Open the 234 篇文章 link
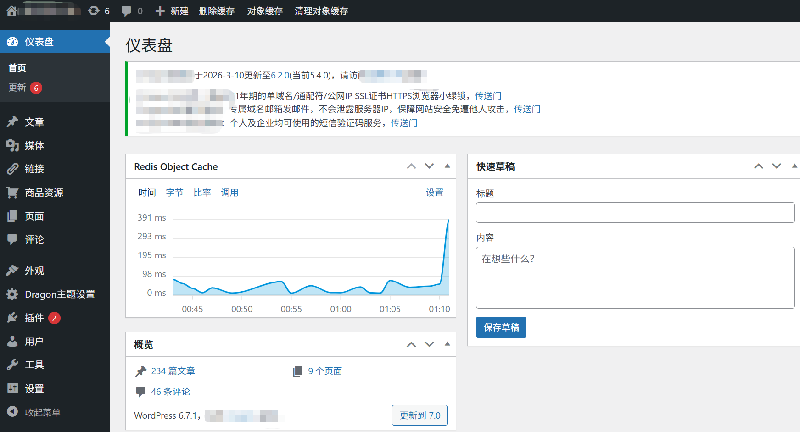Screen dimensions: 800x432 coord(173,371)
